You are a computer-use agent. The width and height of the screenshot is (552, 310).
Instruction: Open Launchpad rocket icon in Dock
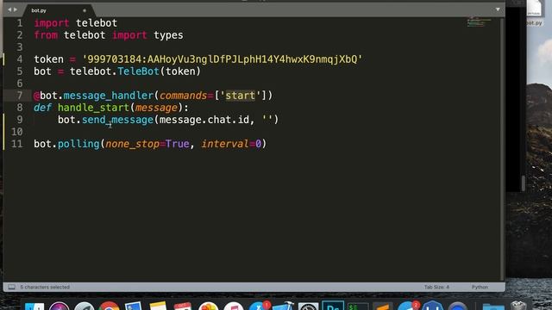pyautogui.click(x=85, y=306)
